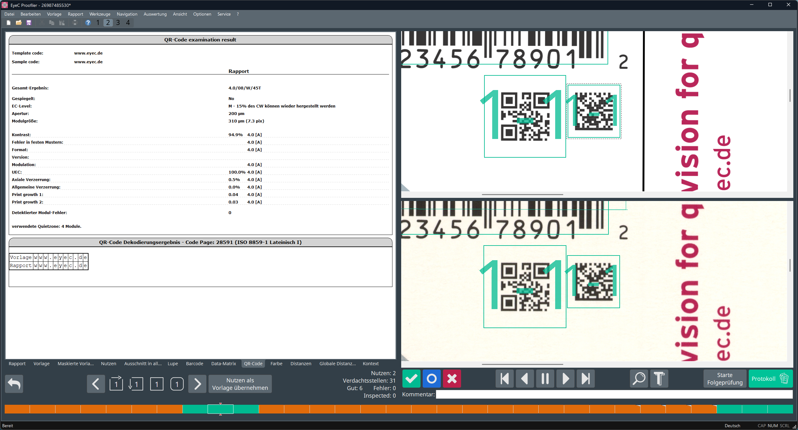Switch to layout 4 in the toolbar
Image resolution: width=798 pixels, height=430 pixels.
[128, 23]
